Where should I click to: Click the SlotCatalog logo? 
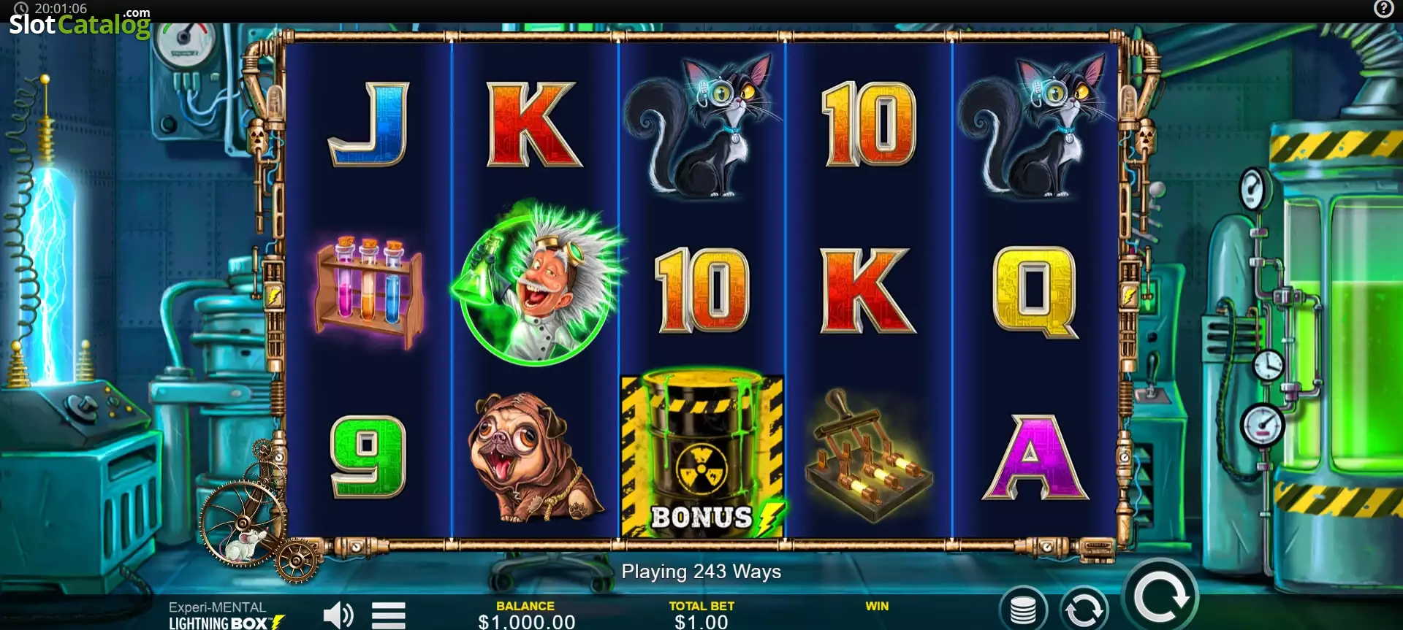coord(79,23)
